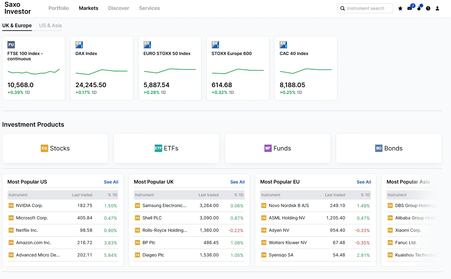Select the BO Bonds product icon

point(378,148)
